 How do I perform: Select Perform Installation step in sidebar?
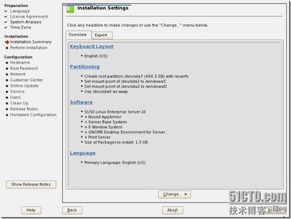pos(29,48)
